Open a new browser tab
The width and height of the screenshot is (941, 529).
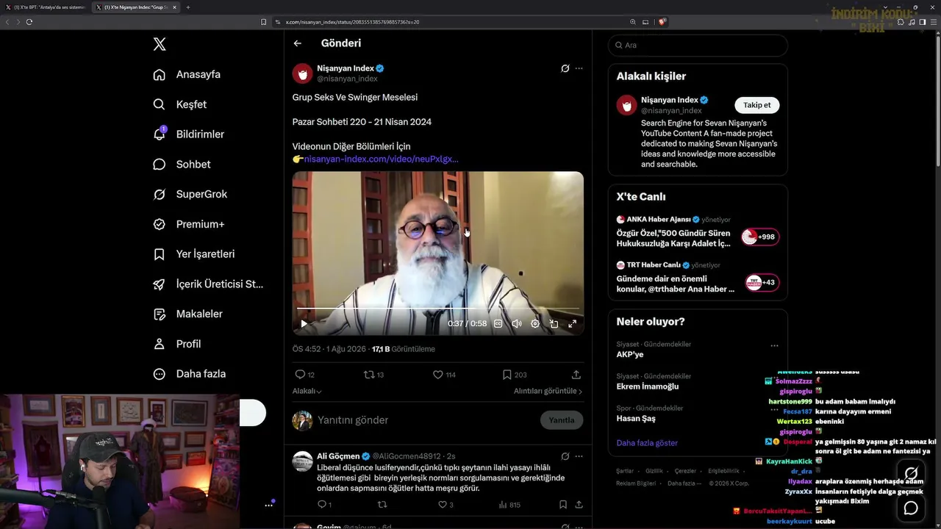click(188, 7)
